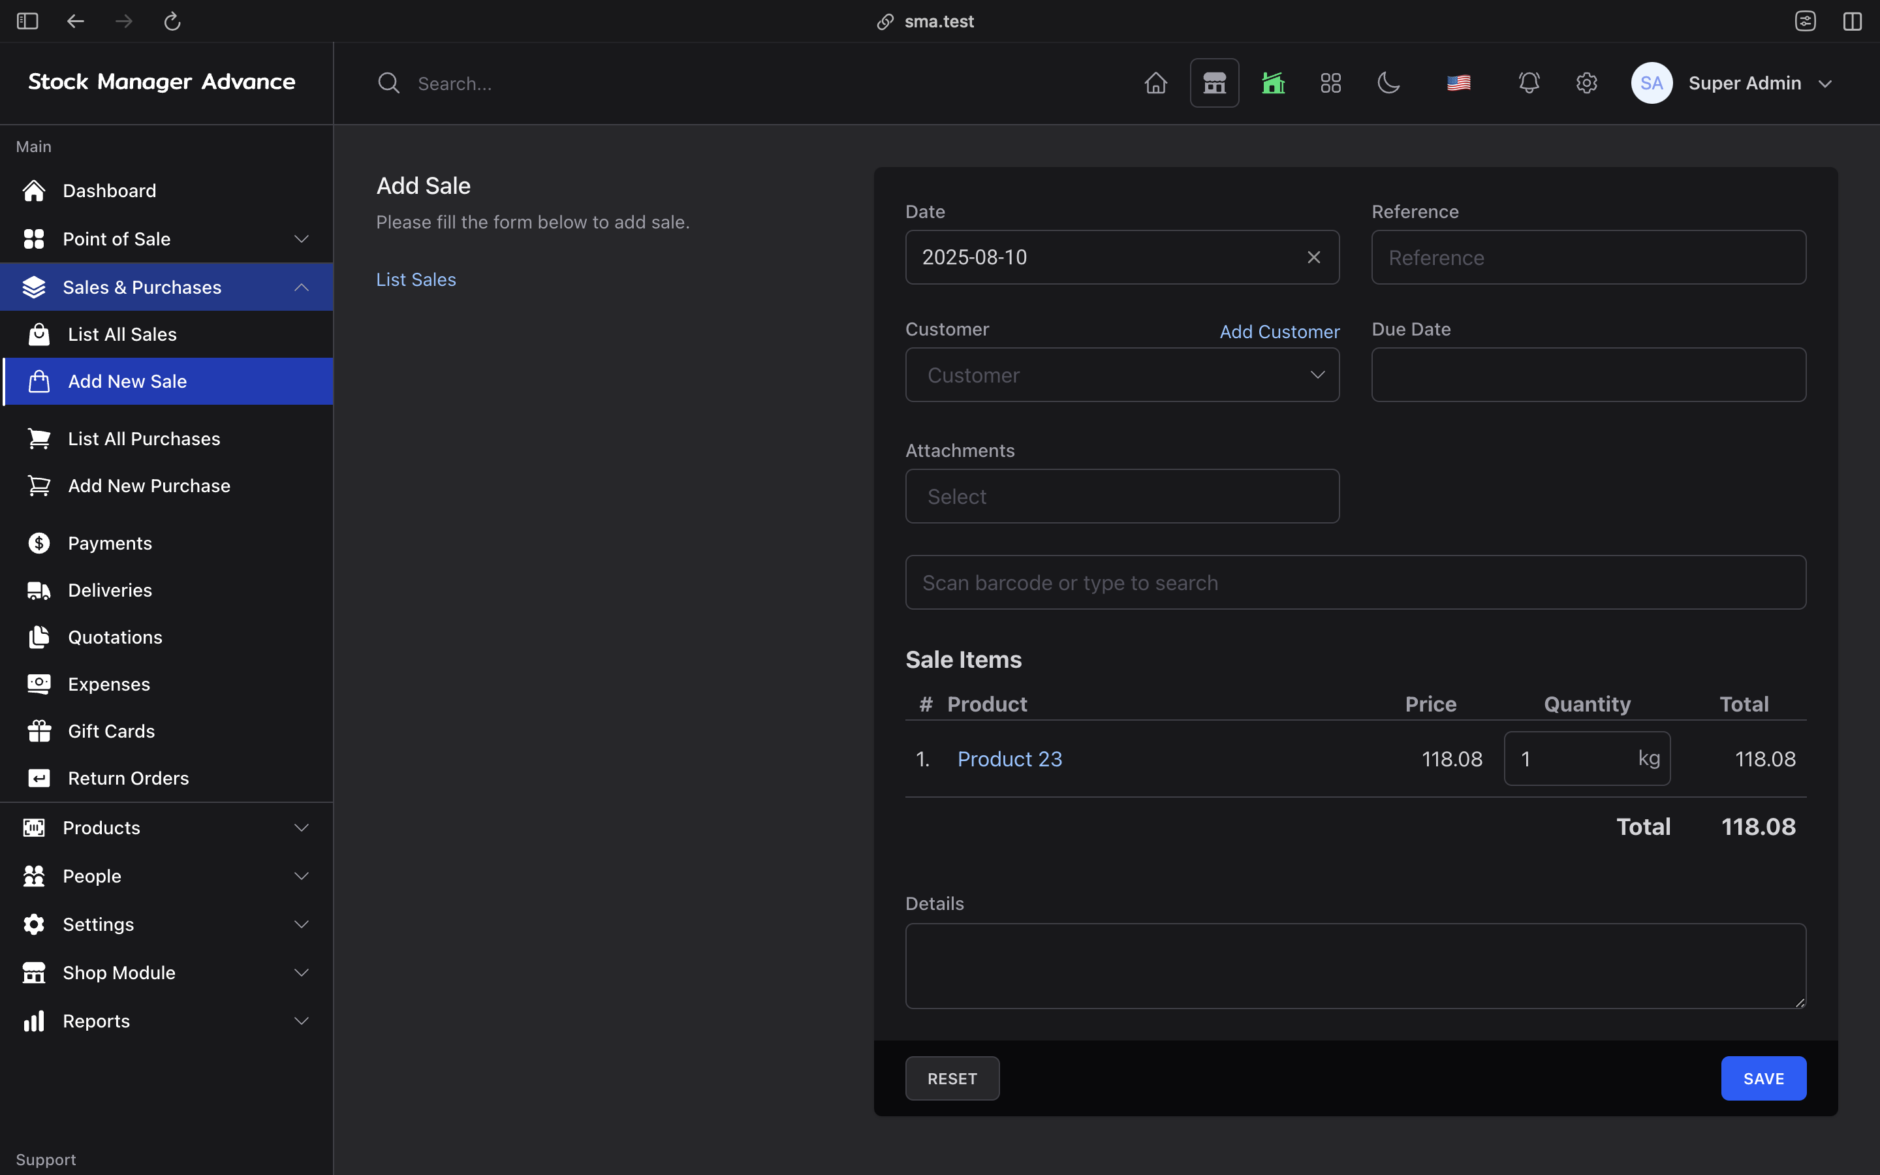
Task: Open Add New Purchase
Action: [166, 486]
